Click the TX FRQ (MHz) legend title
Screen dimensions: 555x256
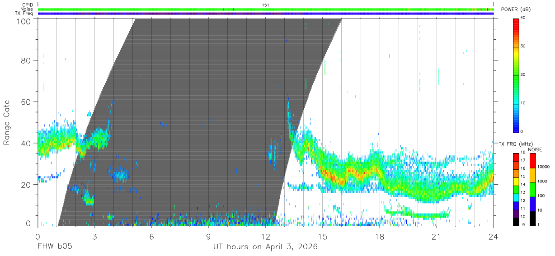coord(515,144)
